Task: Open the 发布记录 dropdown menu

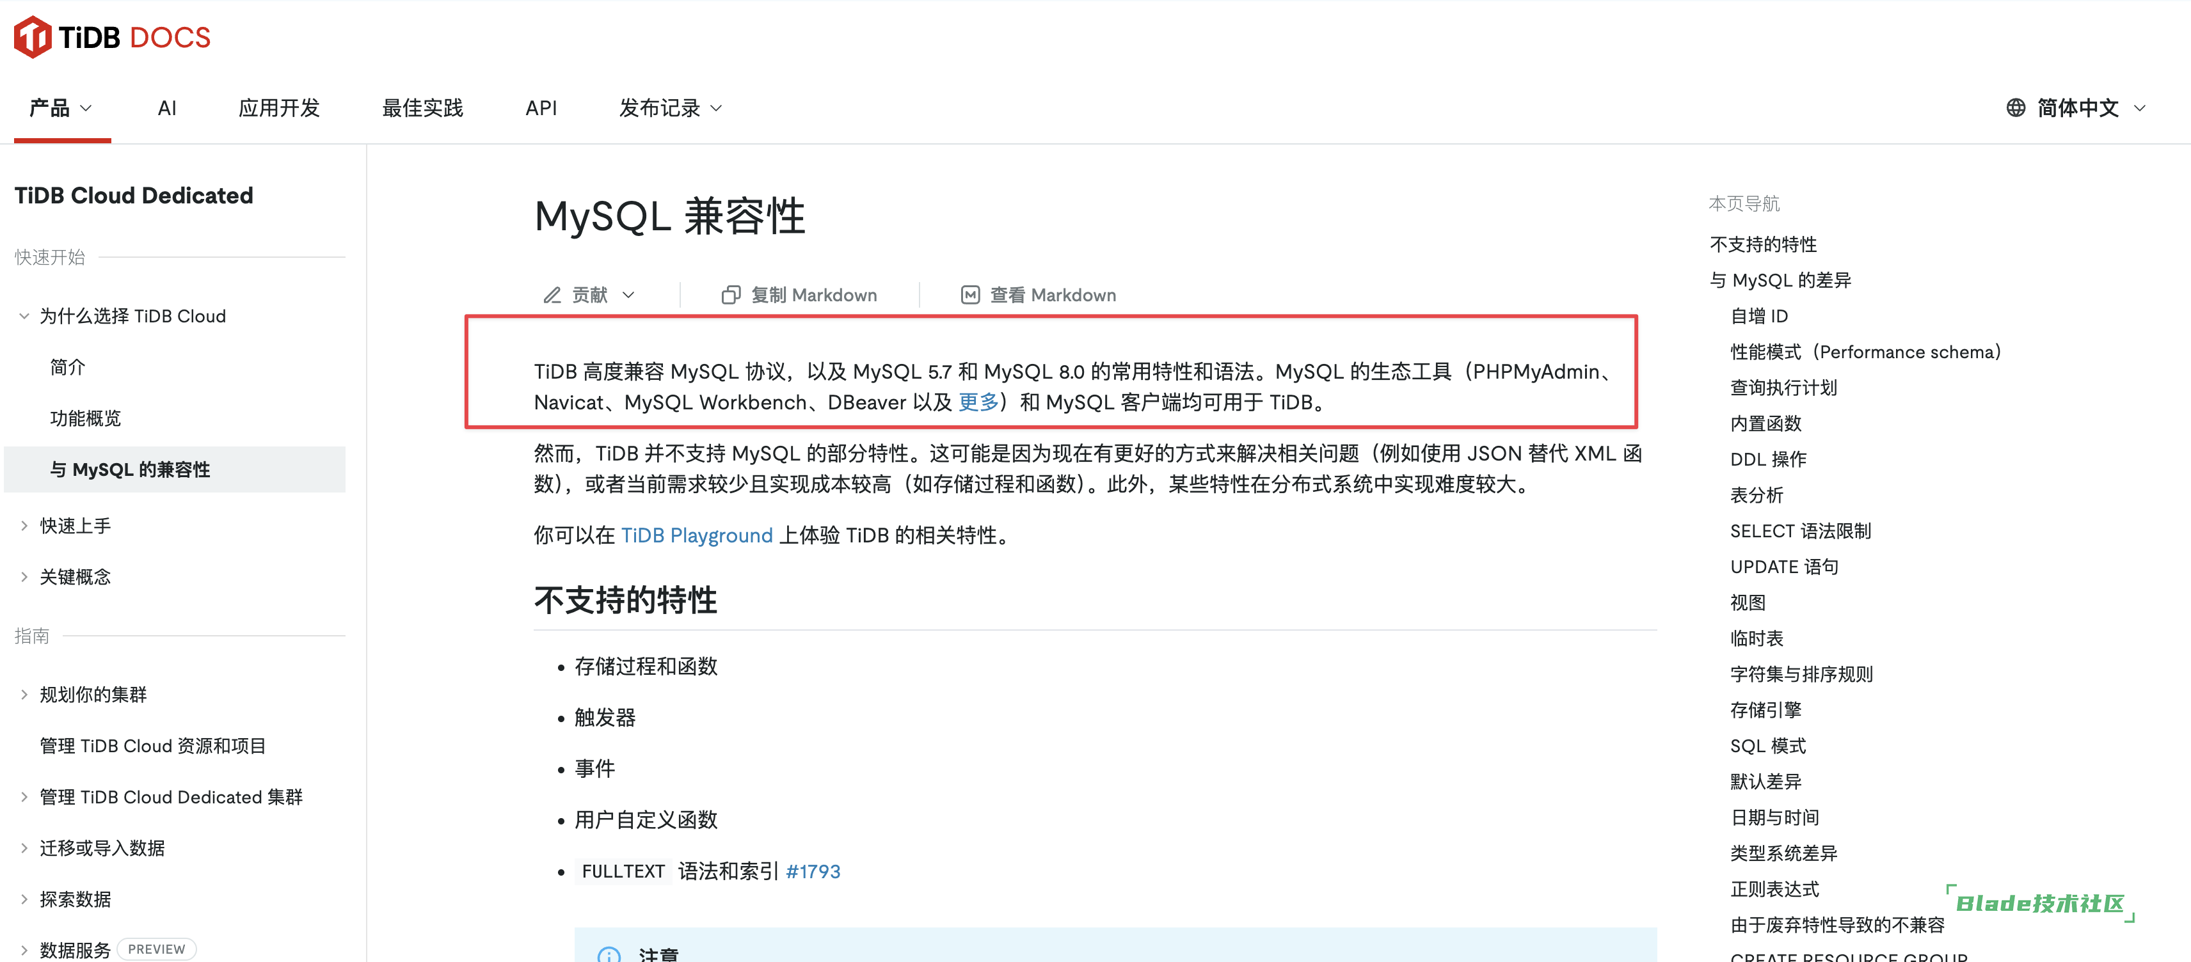Action: tap(670, 108)
